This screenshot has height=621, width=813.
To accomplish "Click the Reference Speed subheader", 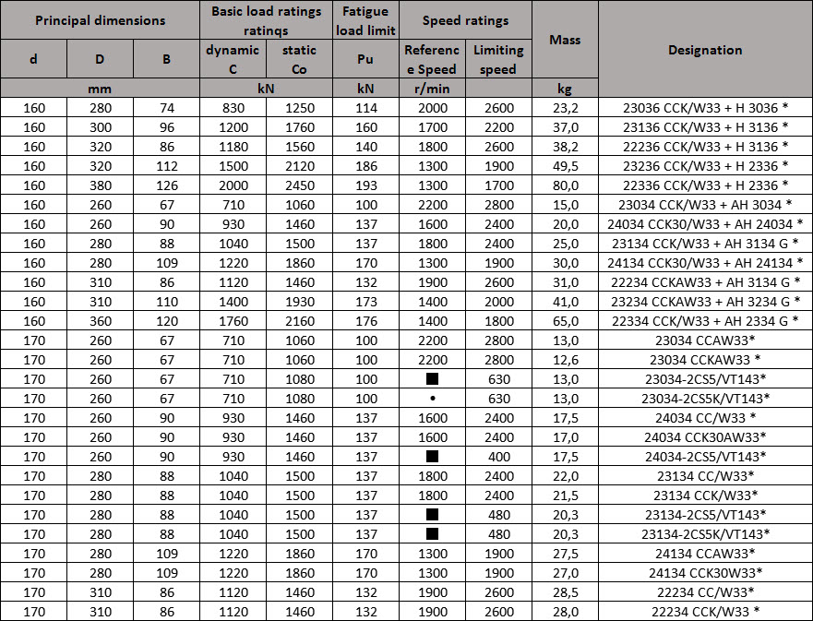I will coord(431,59).
